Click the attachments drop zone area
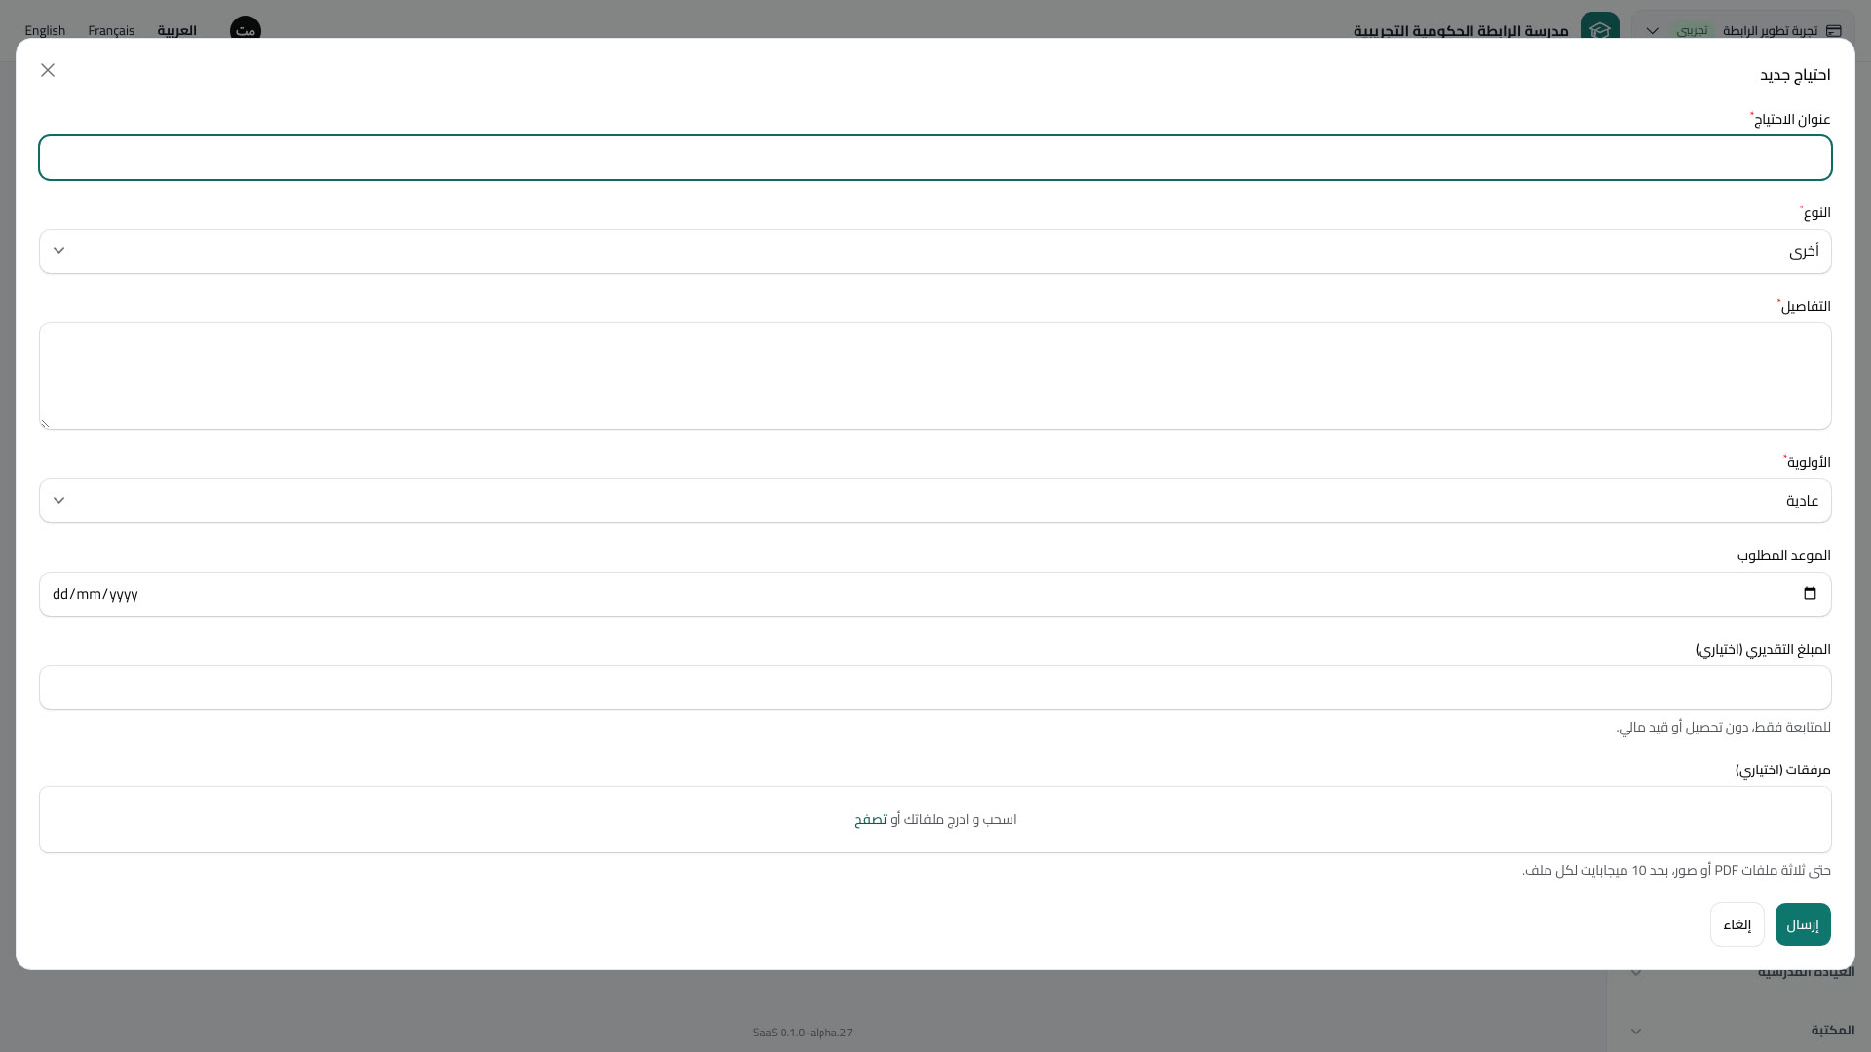This screenshot has width=1871, height=1052. 935,820
